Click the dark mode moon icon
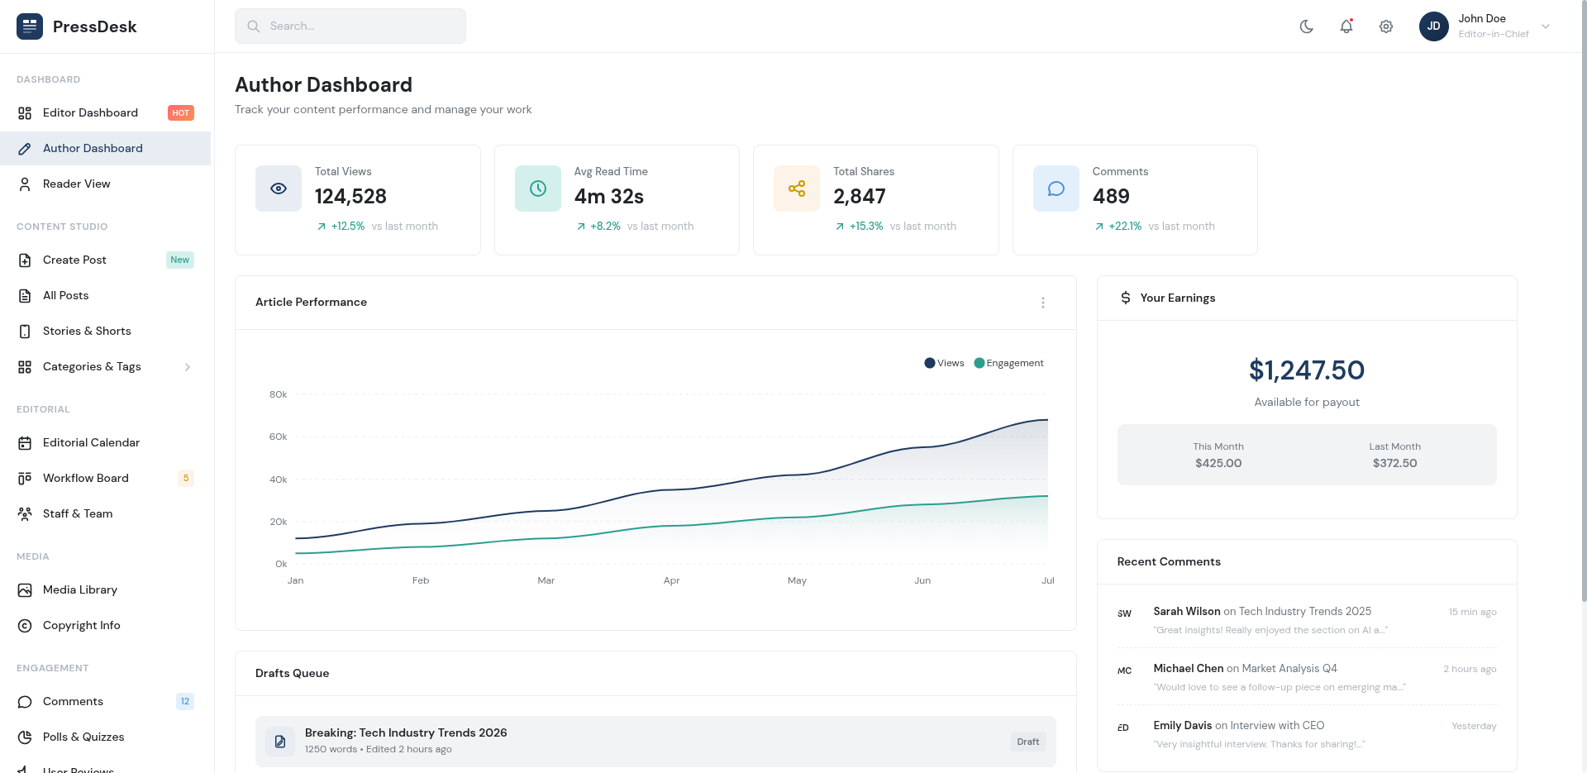The image size is (1587, 773). tap(1307, 26)
